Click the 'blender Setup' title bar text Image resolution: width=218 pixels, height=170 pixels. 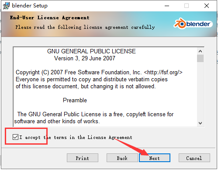(x=30, y=6)
